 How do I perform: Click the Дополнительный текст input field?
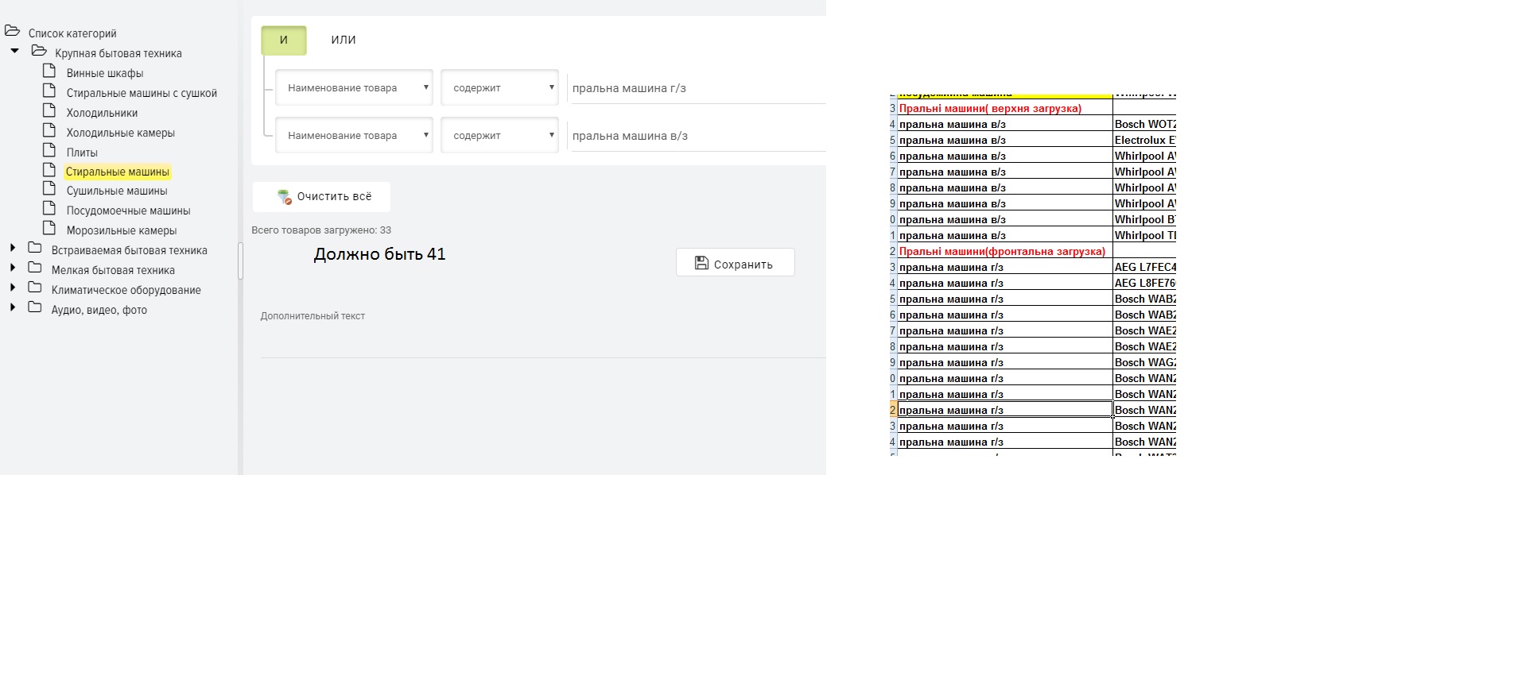(543, 342)
